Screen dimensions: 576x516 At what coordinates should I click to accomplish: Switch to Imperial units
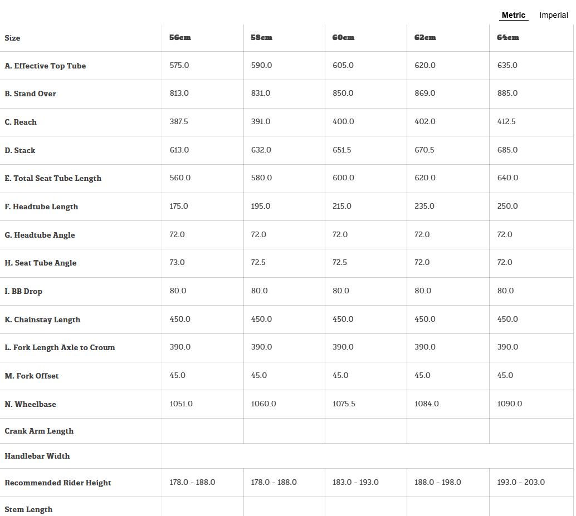pyautogui.click(x=553, y=15)
